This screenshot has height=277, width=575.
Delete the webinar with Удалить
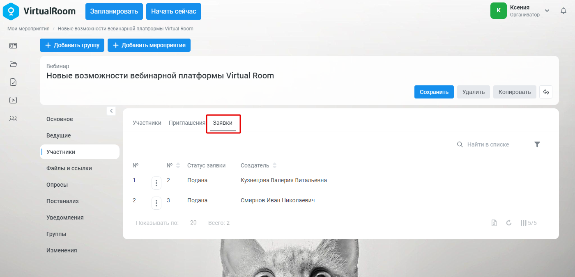tap(474, 92)
